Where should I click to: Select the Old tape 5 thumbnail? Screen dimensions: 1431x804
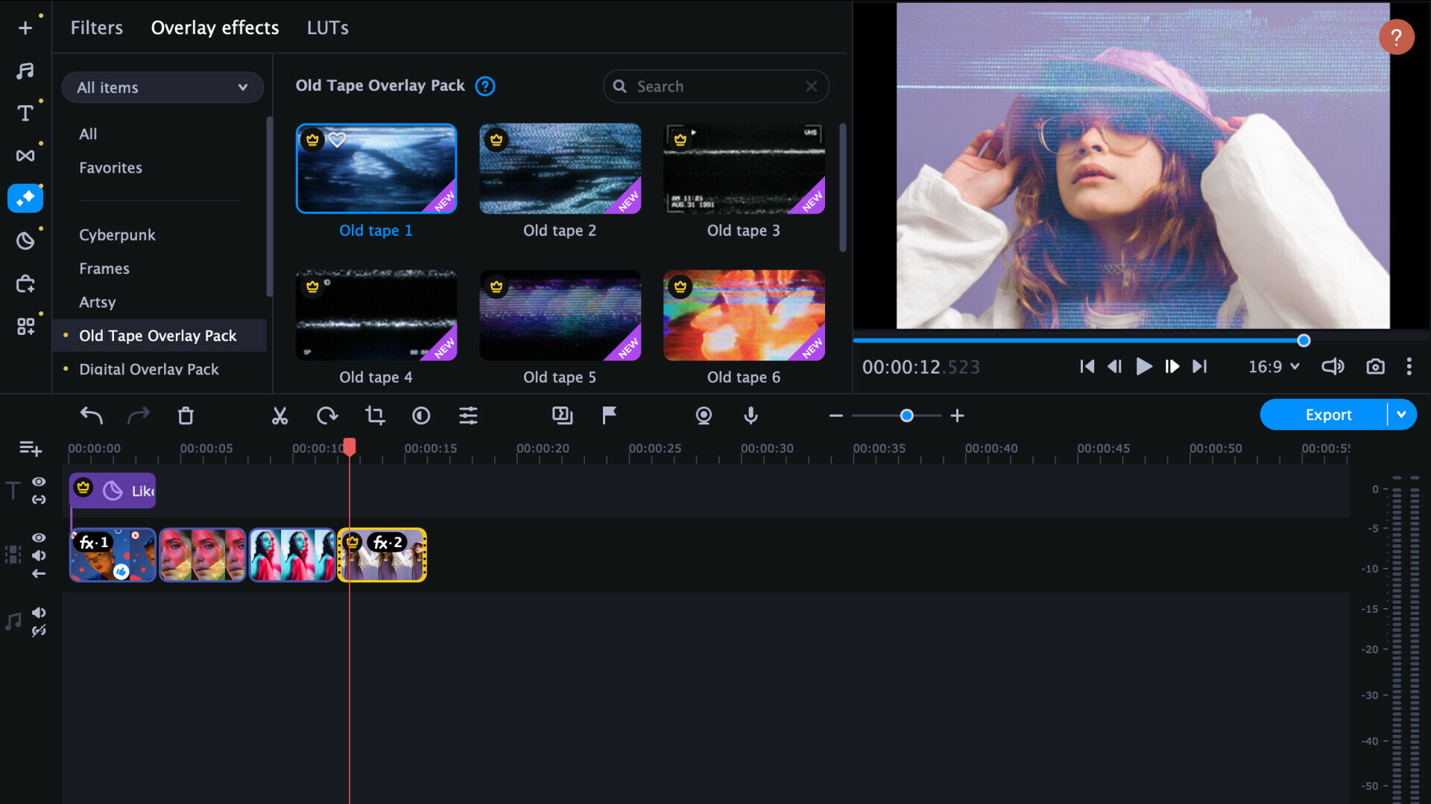560,315
